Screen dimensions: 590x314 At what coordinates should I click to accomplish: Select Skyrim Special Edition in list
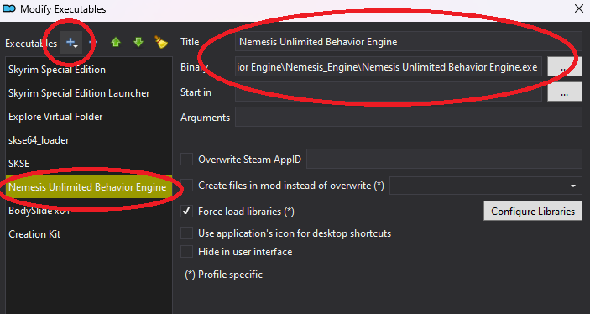[89, 70]
